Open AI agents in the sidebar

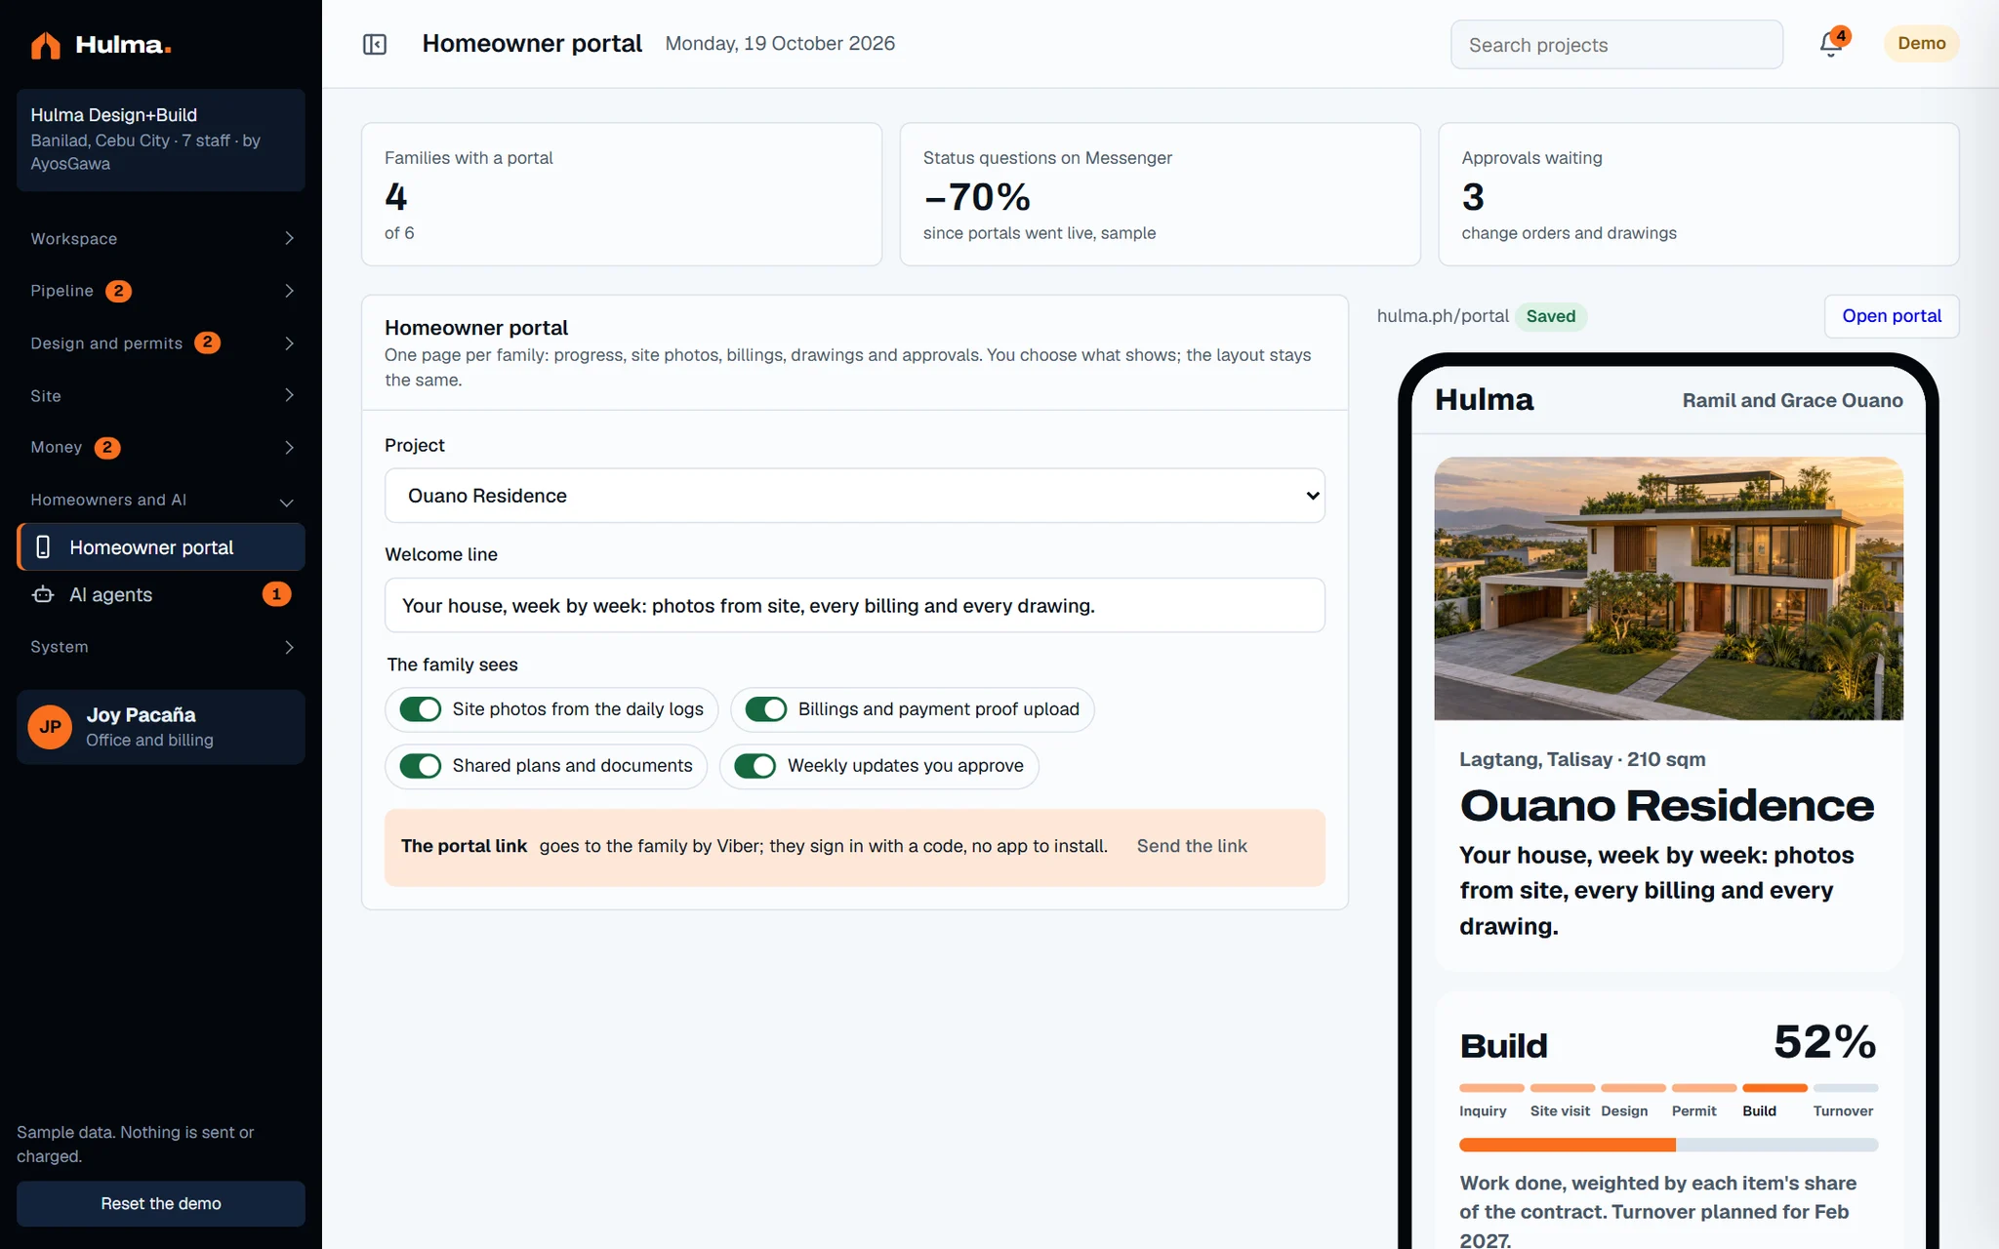pyautogui.click(x=161, y=594)
